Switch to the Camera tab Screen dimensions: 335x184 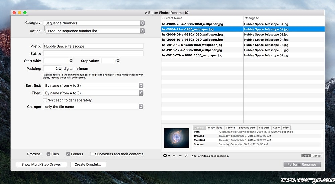[230, 128]
